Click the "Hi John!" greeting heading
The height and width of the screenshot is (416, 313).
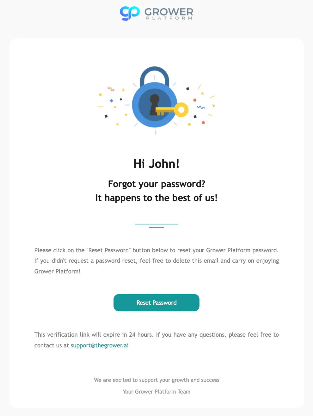coord(156,164)
